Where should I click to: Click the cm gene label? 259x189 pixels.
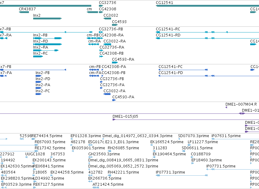89,9
